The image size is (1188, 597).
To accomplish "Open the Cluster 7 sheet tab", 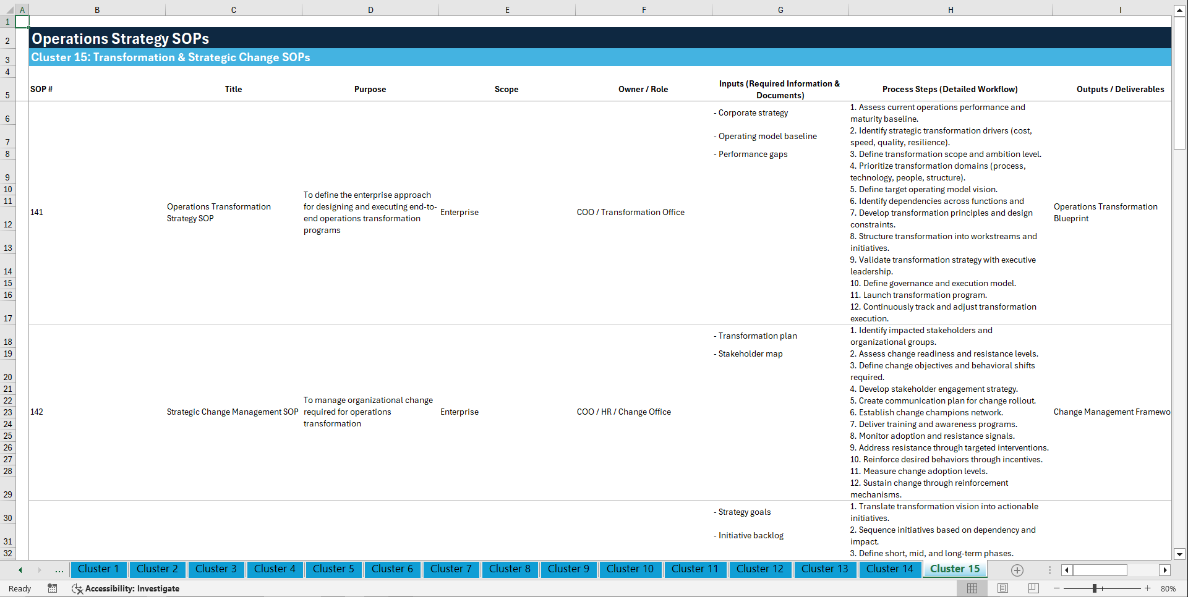I will tap(451, 569).
